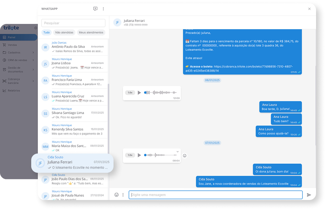Image resolution: width=326 pixels, height=210 pixels.
Task: Click the Juliana Ferrari name in chat header
Action: point(134,21)
